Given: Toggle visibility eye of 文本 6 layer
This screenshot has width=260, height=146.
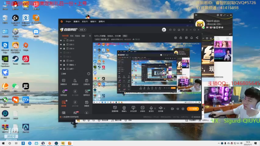Looking at the screenshot, I should point(61,40).
